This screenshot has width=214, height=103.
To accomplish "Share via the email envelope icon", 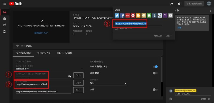I will coord(170,15).
